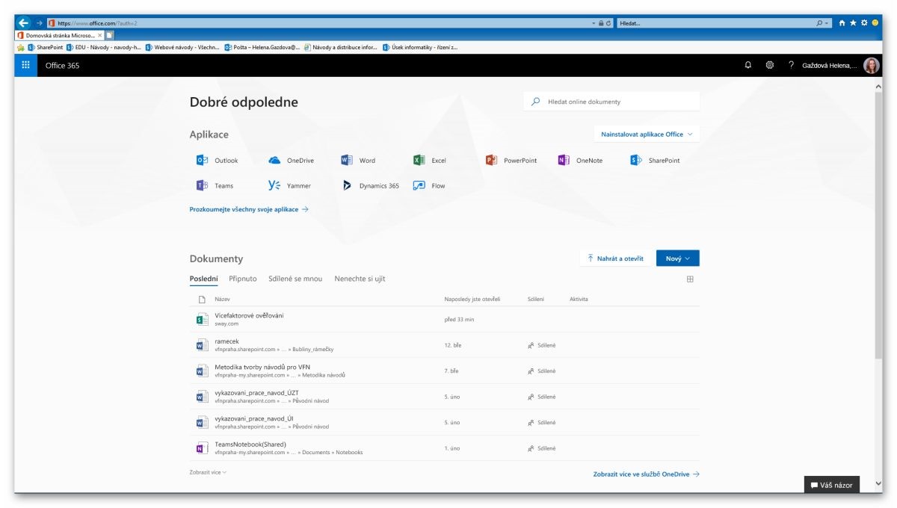Open the SharePoint app tile

coord(656,161)
